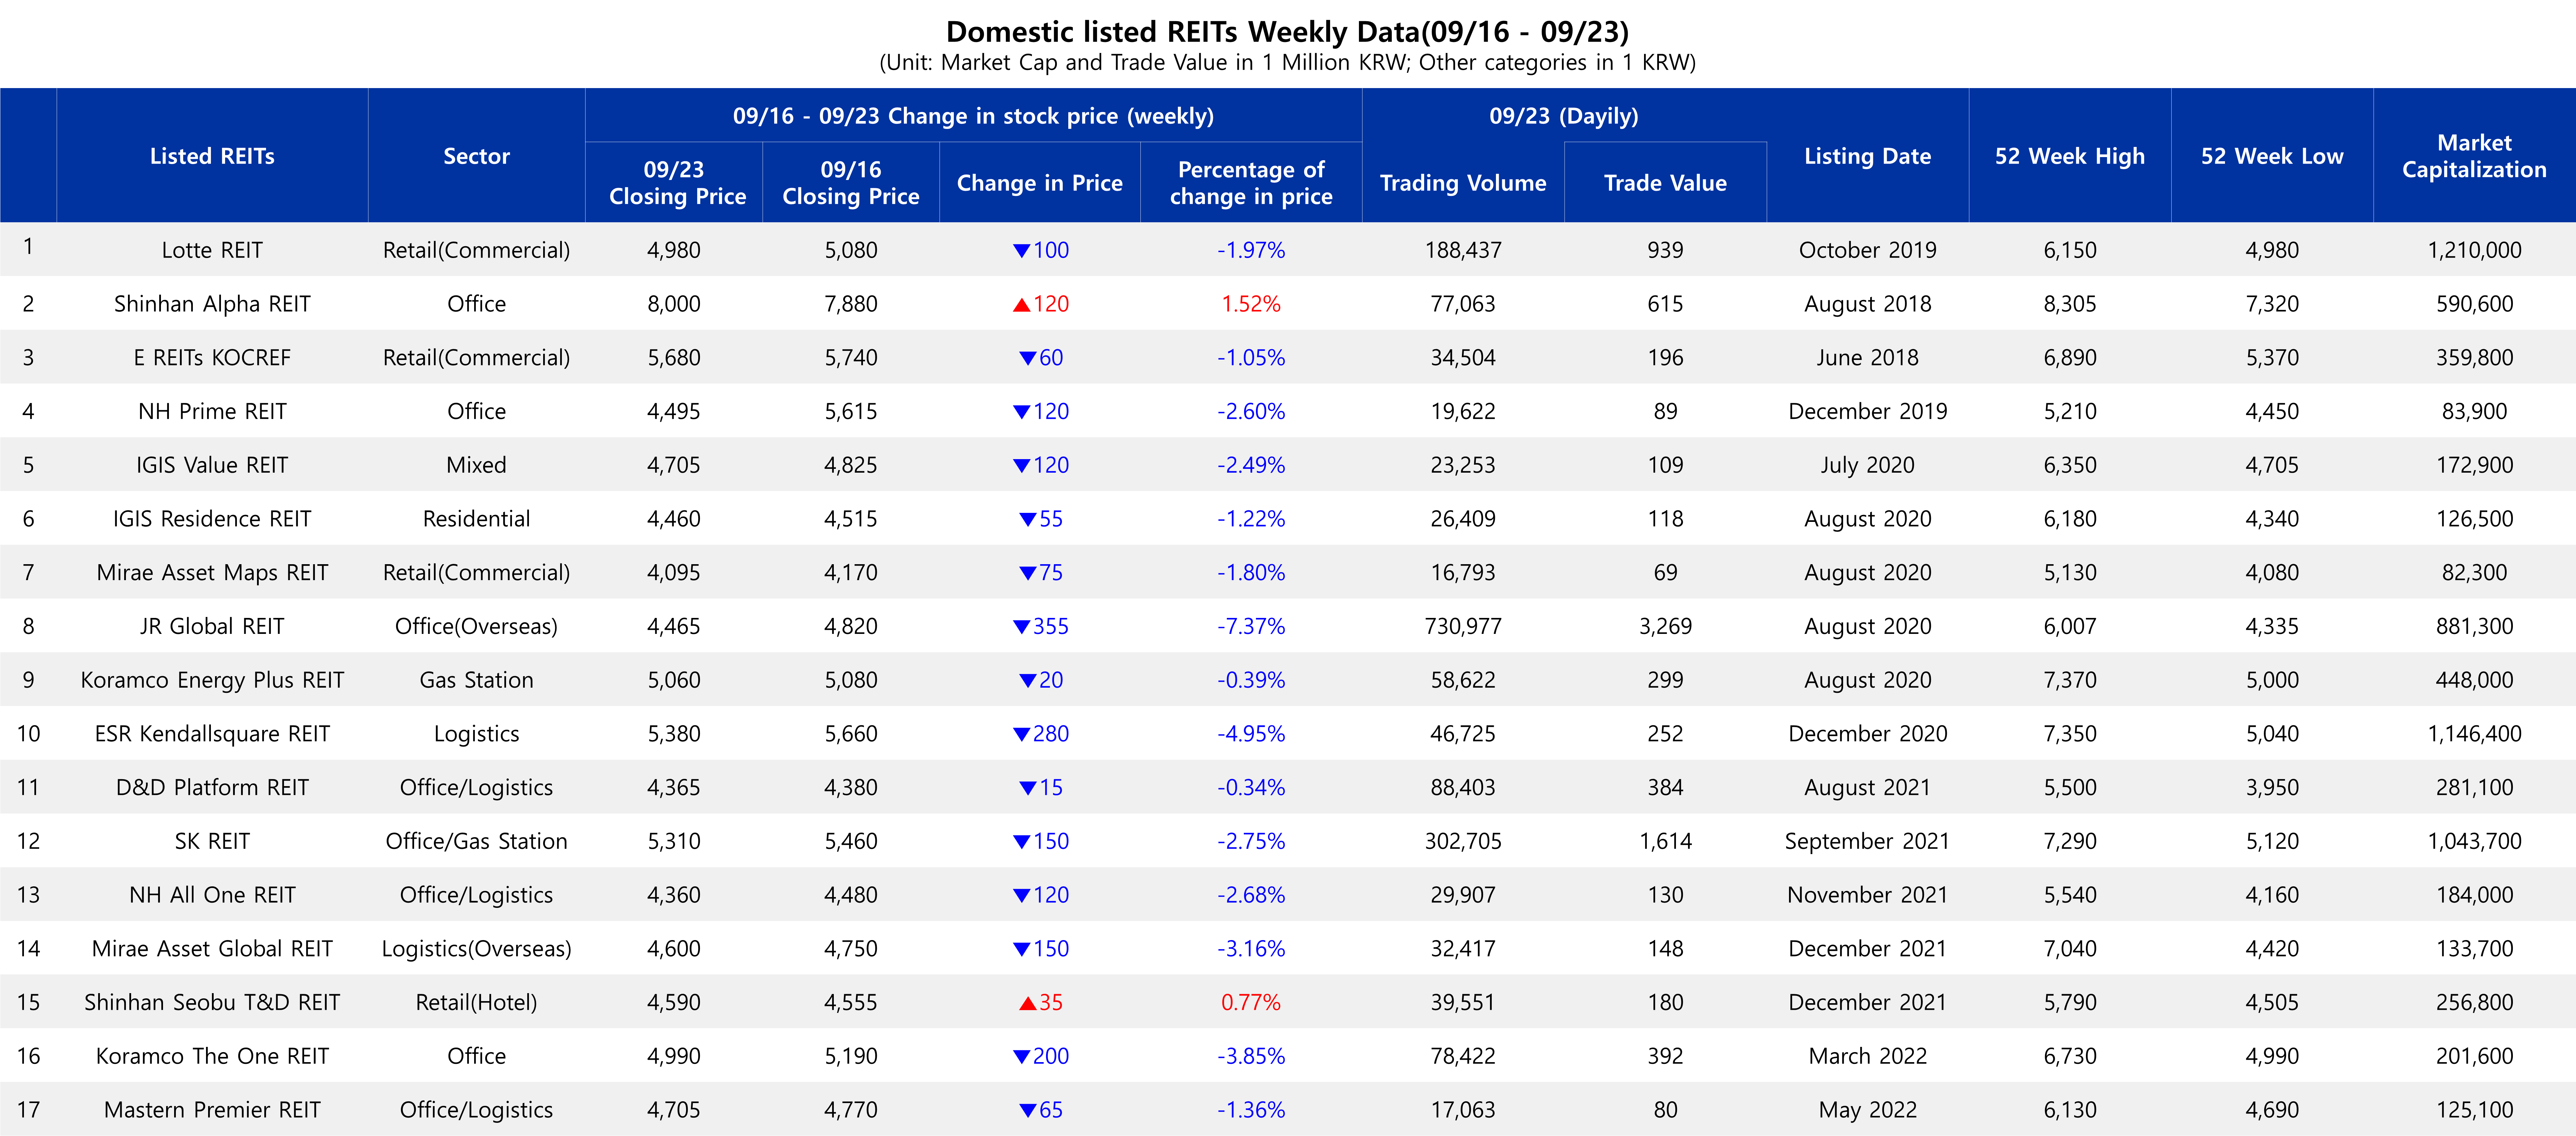Click the '1.52%' percentage cell

click(1251, 304)
